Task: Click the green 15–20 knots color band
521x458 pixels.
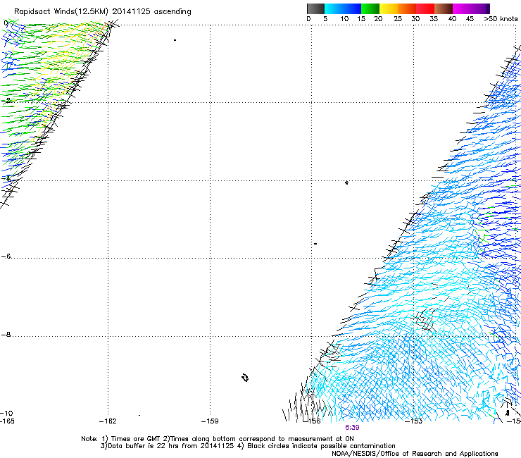Action: coord(370,8)
